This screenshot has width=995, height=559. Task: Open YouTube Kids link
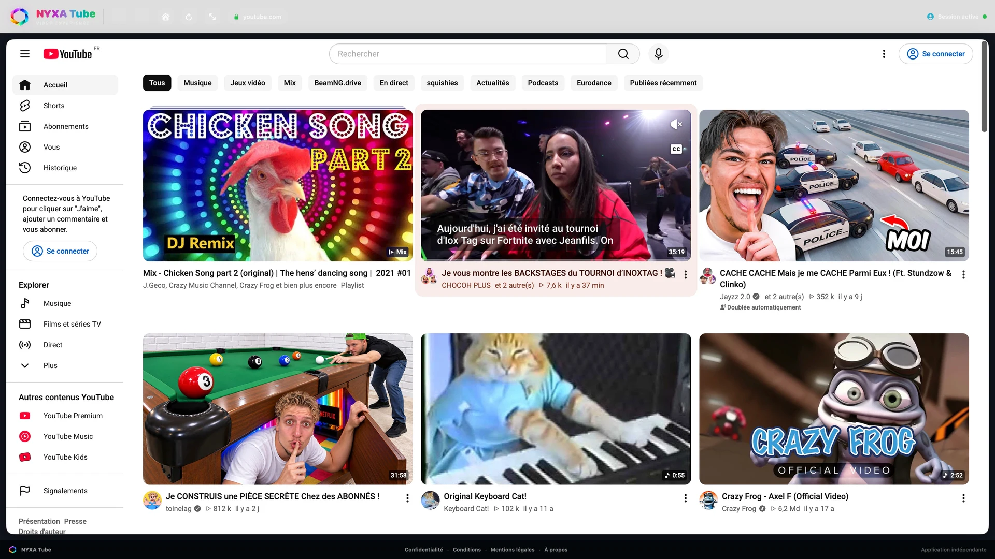(x=65, y=457)
